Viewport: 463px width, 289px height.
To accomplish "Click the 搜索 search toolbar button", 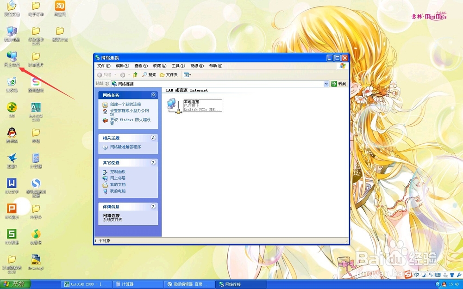I will point(149,75).
